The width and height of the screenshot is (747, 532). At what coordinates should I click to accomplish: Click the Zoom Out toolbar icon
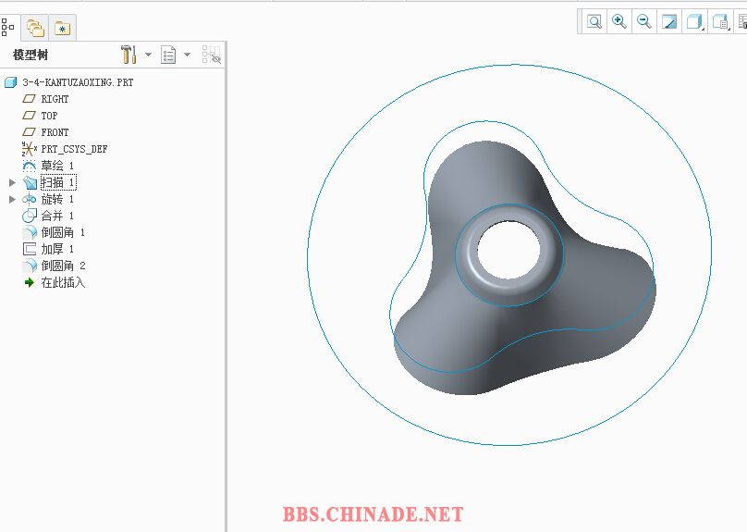644,21
